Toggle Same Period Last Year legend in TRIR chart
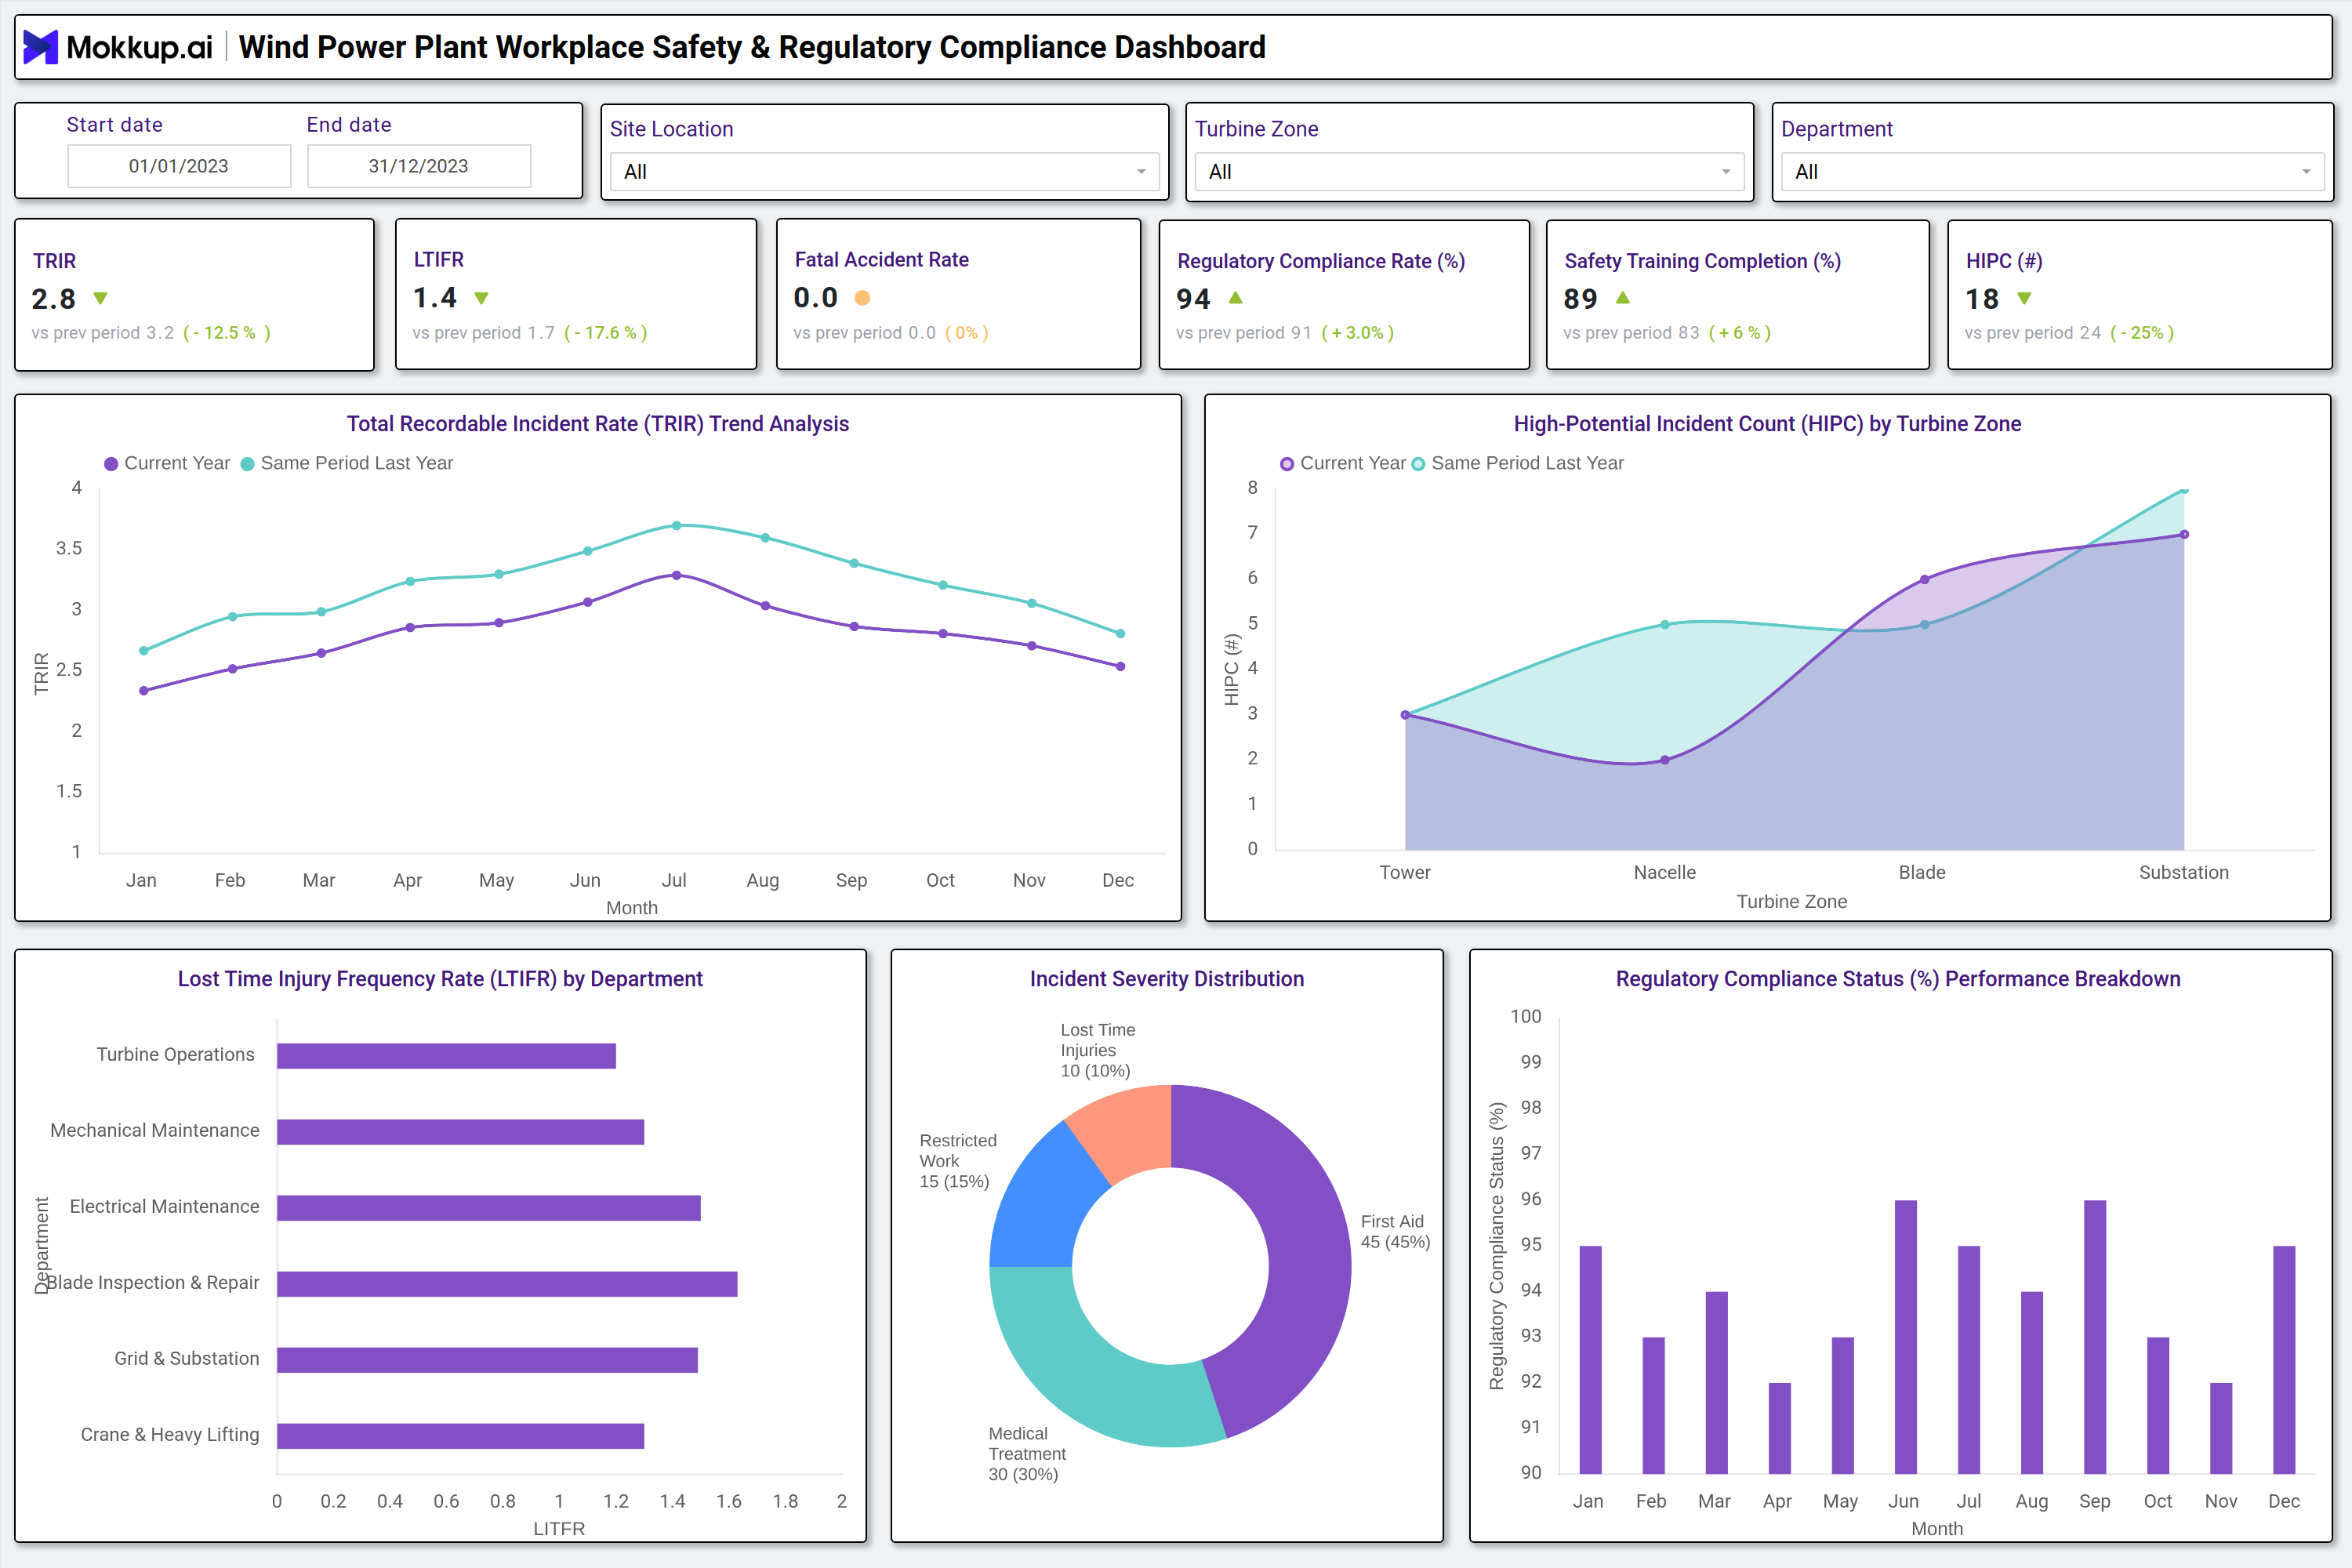The width and height of the screenshot is (2352, 1568). point(347,463)
